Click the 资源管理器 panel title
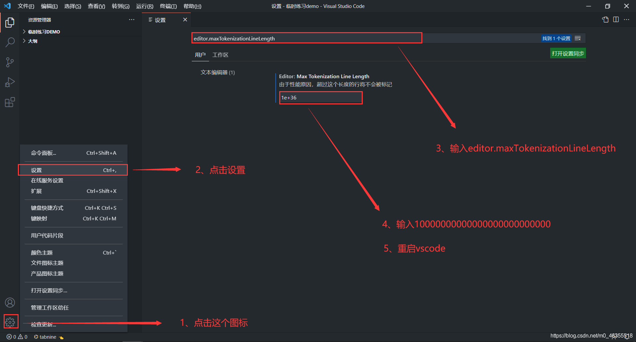This screenshot has width=636, height=342. click(39, 20)
